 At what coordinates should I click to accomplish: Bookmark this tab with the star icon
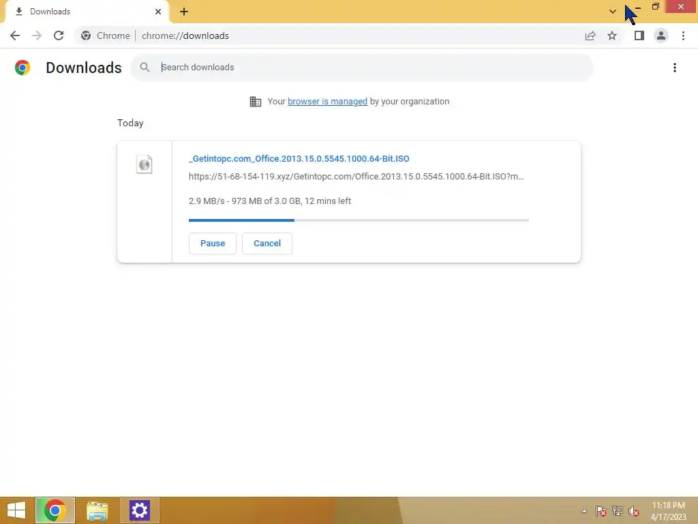coord(612,35)
